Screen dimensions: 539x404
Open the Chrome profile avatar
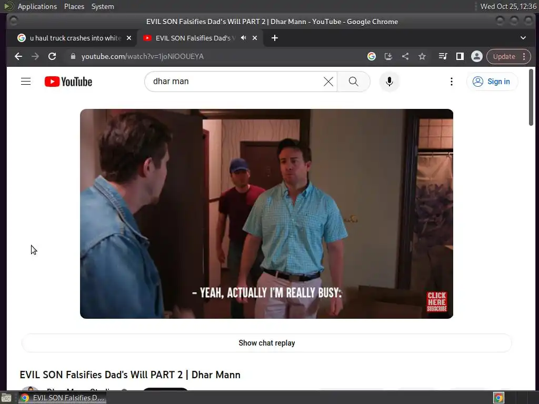pos(477,56)
